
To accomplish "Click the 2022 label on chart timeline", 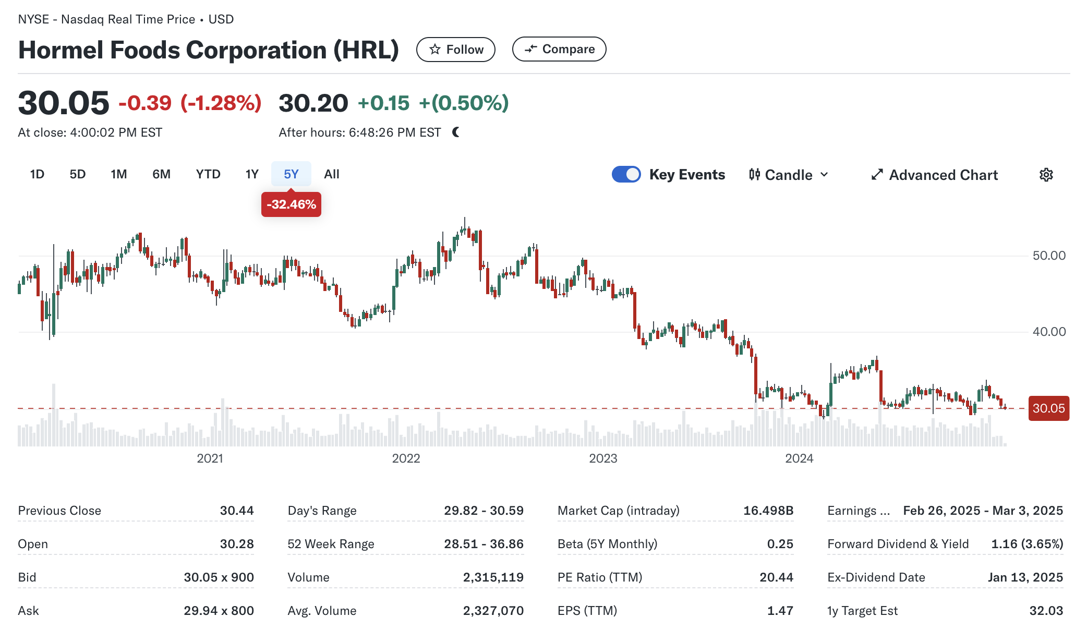I will [406, 458].
